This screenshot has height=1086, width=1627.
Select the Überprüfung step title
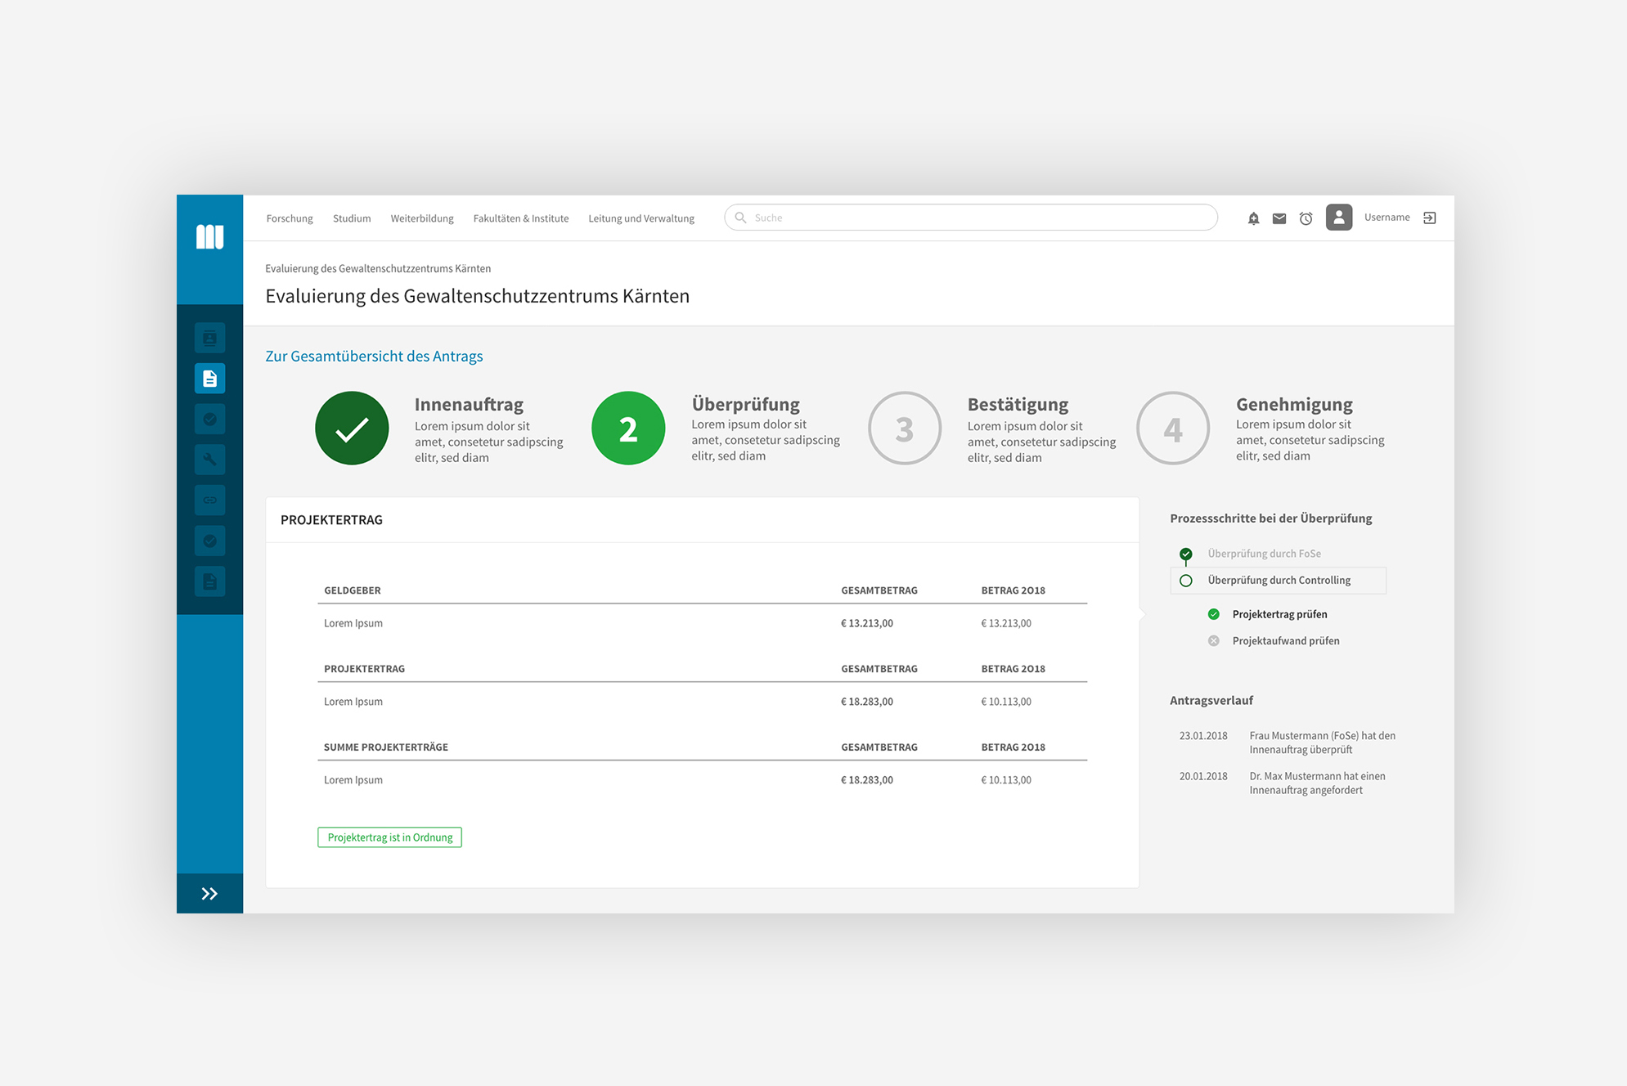coord(745,405)
